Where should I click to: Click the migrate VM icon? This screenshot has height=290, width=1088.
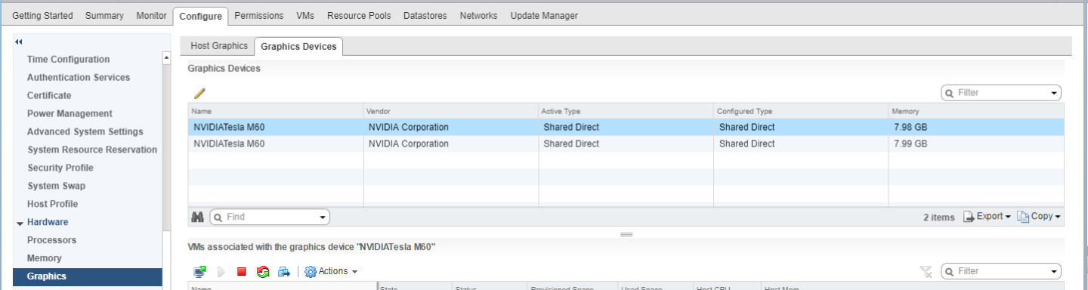click(284, 271)
